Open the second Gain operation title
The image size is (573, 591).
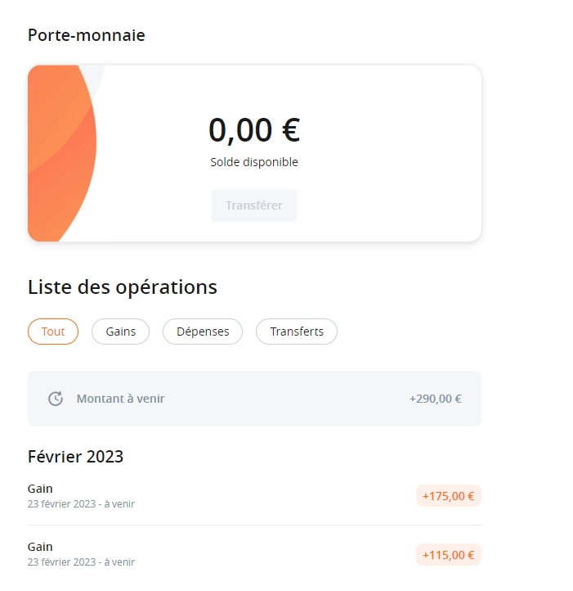pos(40,547)
